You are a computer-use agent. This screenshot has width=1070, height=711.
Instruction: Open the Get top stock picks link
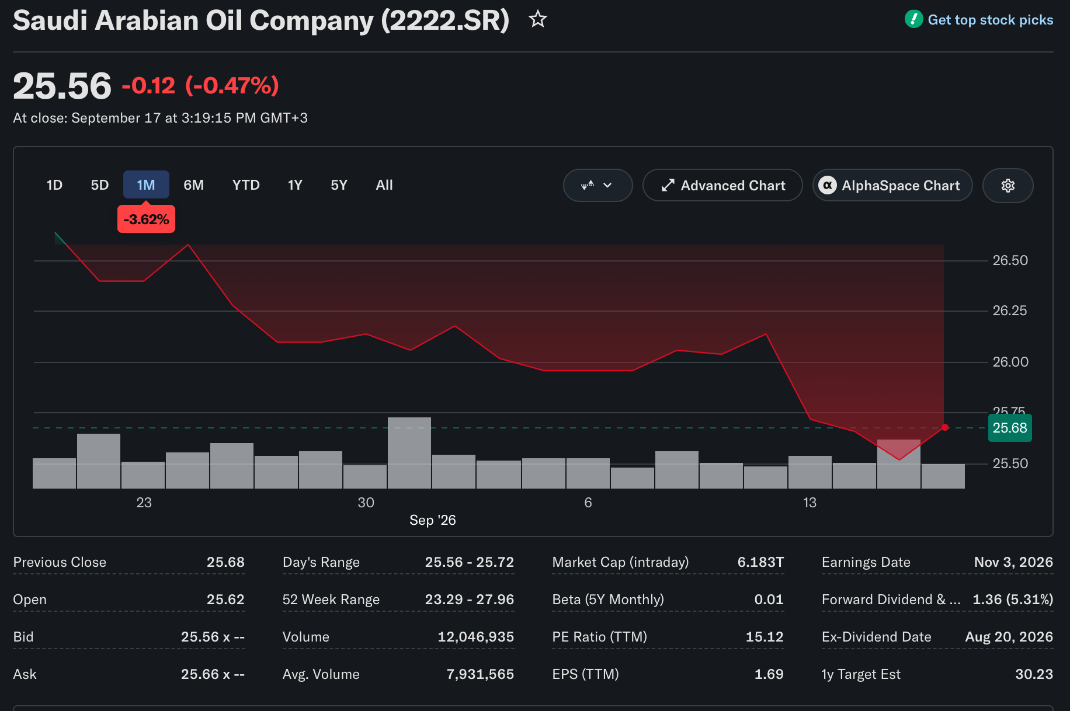[991, 20]
